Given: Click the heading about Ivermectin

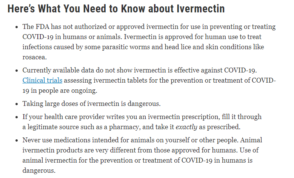Looking at the screenshot, I should tap(116, 9).
